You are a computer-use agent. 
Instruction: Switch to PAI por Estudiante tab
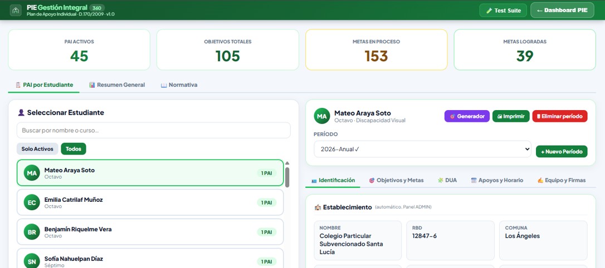(44, 85)
